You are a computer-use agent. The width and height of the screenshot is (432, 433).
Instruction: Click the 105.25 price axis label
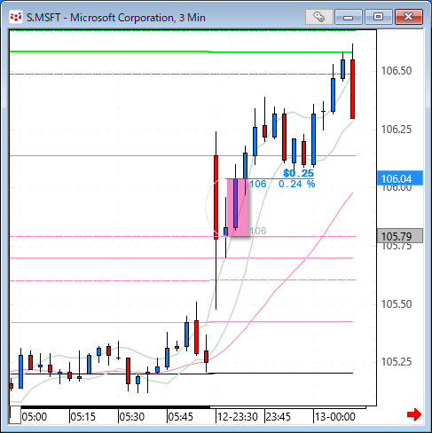[x=397, y=362]
